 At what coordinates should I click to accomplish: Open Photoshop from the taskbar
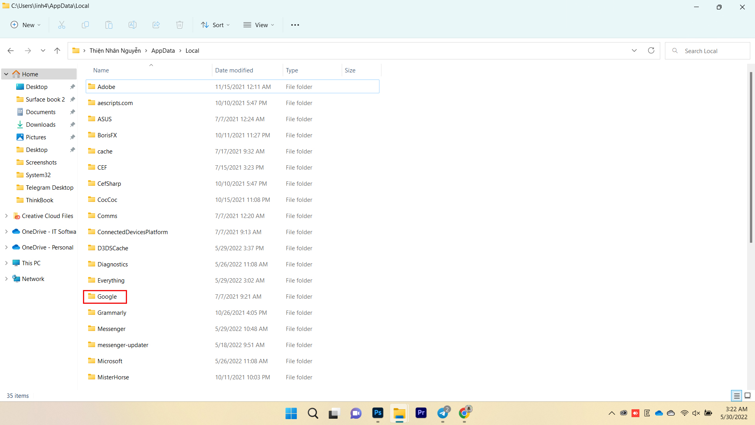(377, 413)
